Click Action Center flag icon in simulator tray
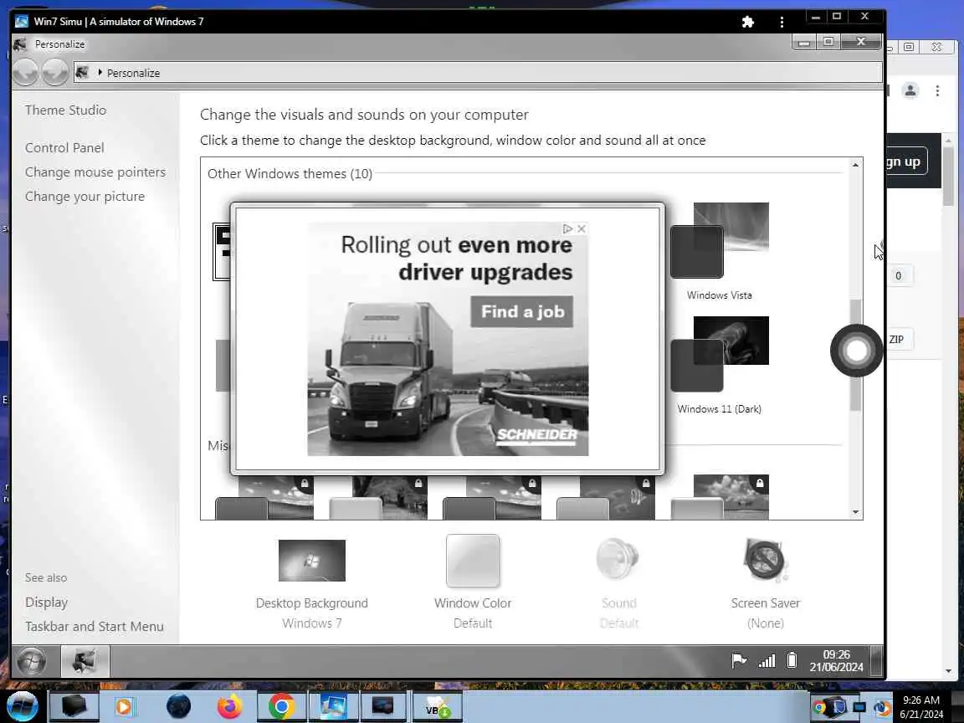This screenshot has height=723, width=964. pos(739,661)
